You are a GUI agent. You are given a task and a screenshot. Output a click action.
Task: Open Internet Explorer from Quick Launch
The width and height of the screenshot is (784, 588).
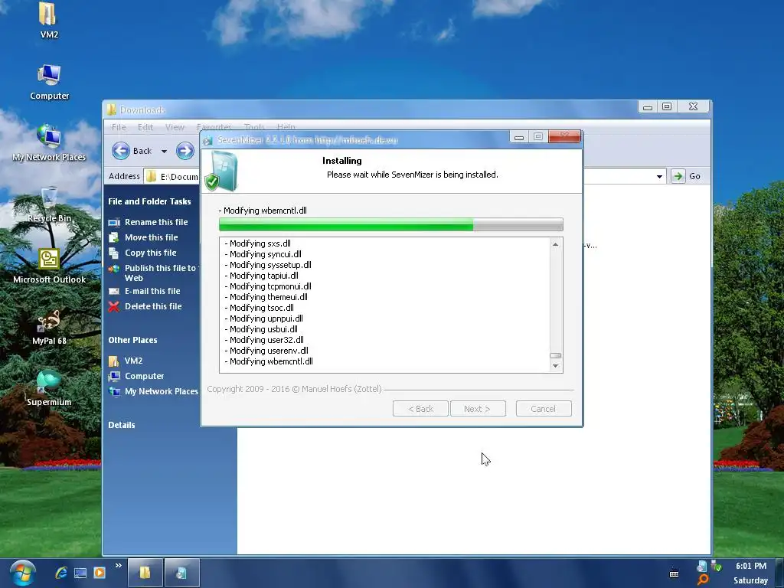click(x=61, y=573)
